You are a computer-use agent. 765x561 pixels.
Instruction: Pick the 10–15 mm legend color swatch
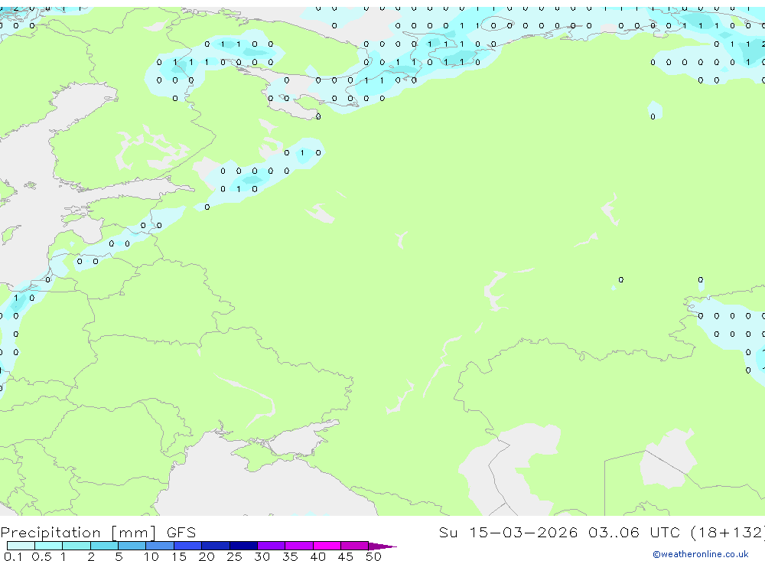(x=160, y=546)
